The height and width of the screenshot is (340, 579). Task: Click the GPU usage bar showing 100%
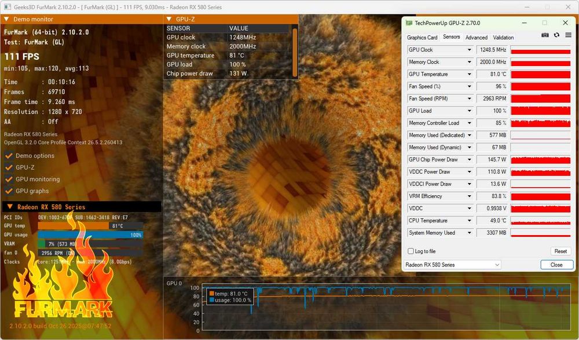pos(90,235)
